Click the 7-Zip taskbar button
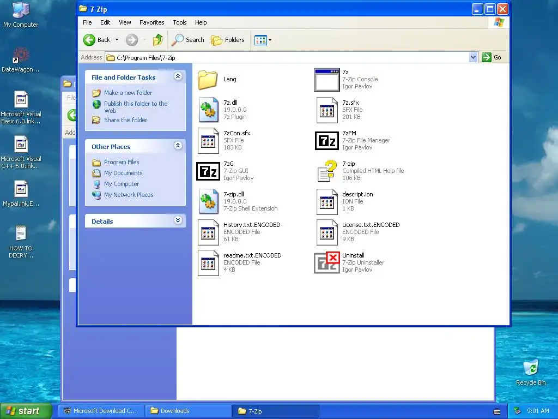 (275, 411)
